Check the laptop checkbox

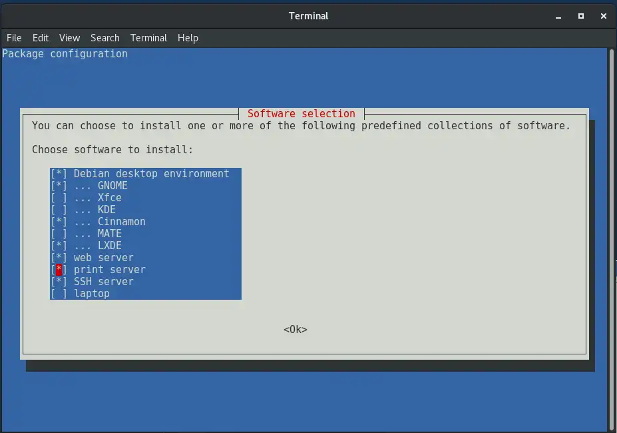59,294
